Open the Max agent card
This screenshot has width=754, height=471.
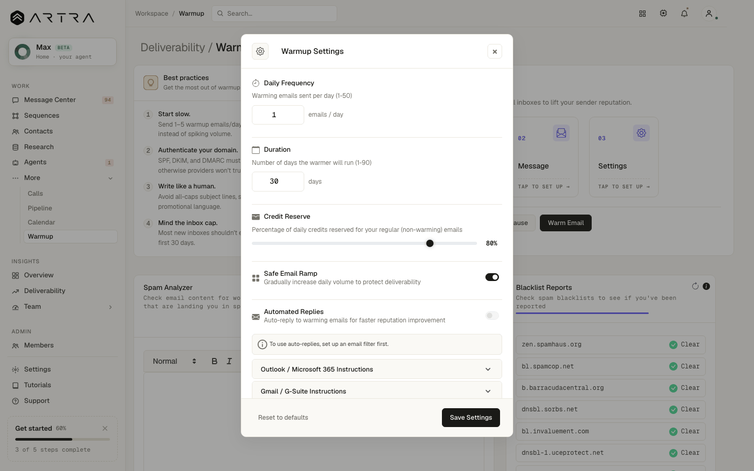(62, 52)
